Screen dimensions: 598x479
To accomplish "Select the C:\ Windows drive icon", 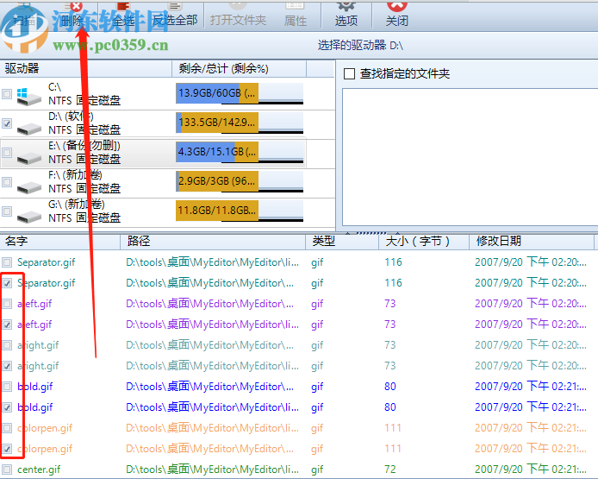I will 28,93.
